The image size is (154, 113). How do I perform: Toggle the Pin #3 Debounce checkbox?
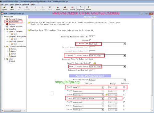(x=124, y=87)
